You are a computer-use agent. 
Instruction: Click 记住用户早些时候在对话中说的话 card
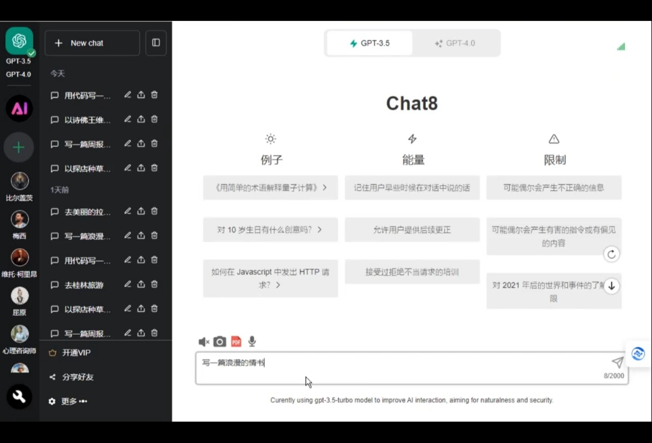click(412, 188)
